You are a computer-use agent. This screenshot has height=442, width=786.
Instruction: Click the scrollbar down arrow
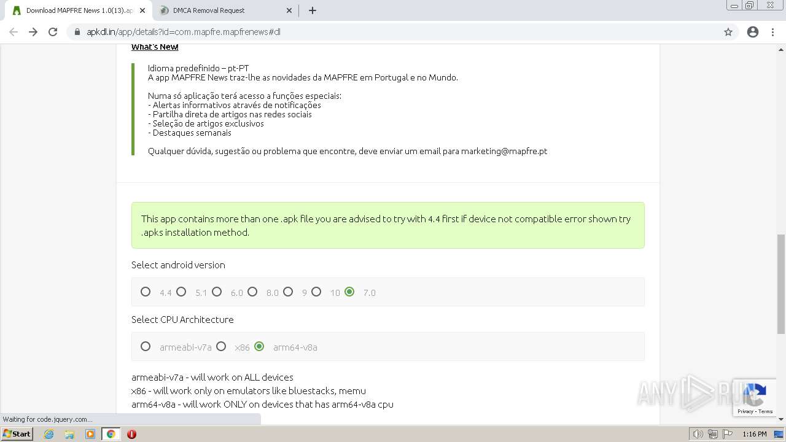point(781,419)
